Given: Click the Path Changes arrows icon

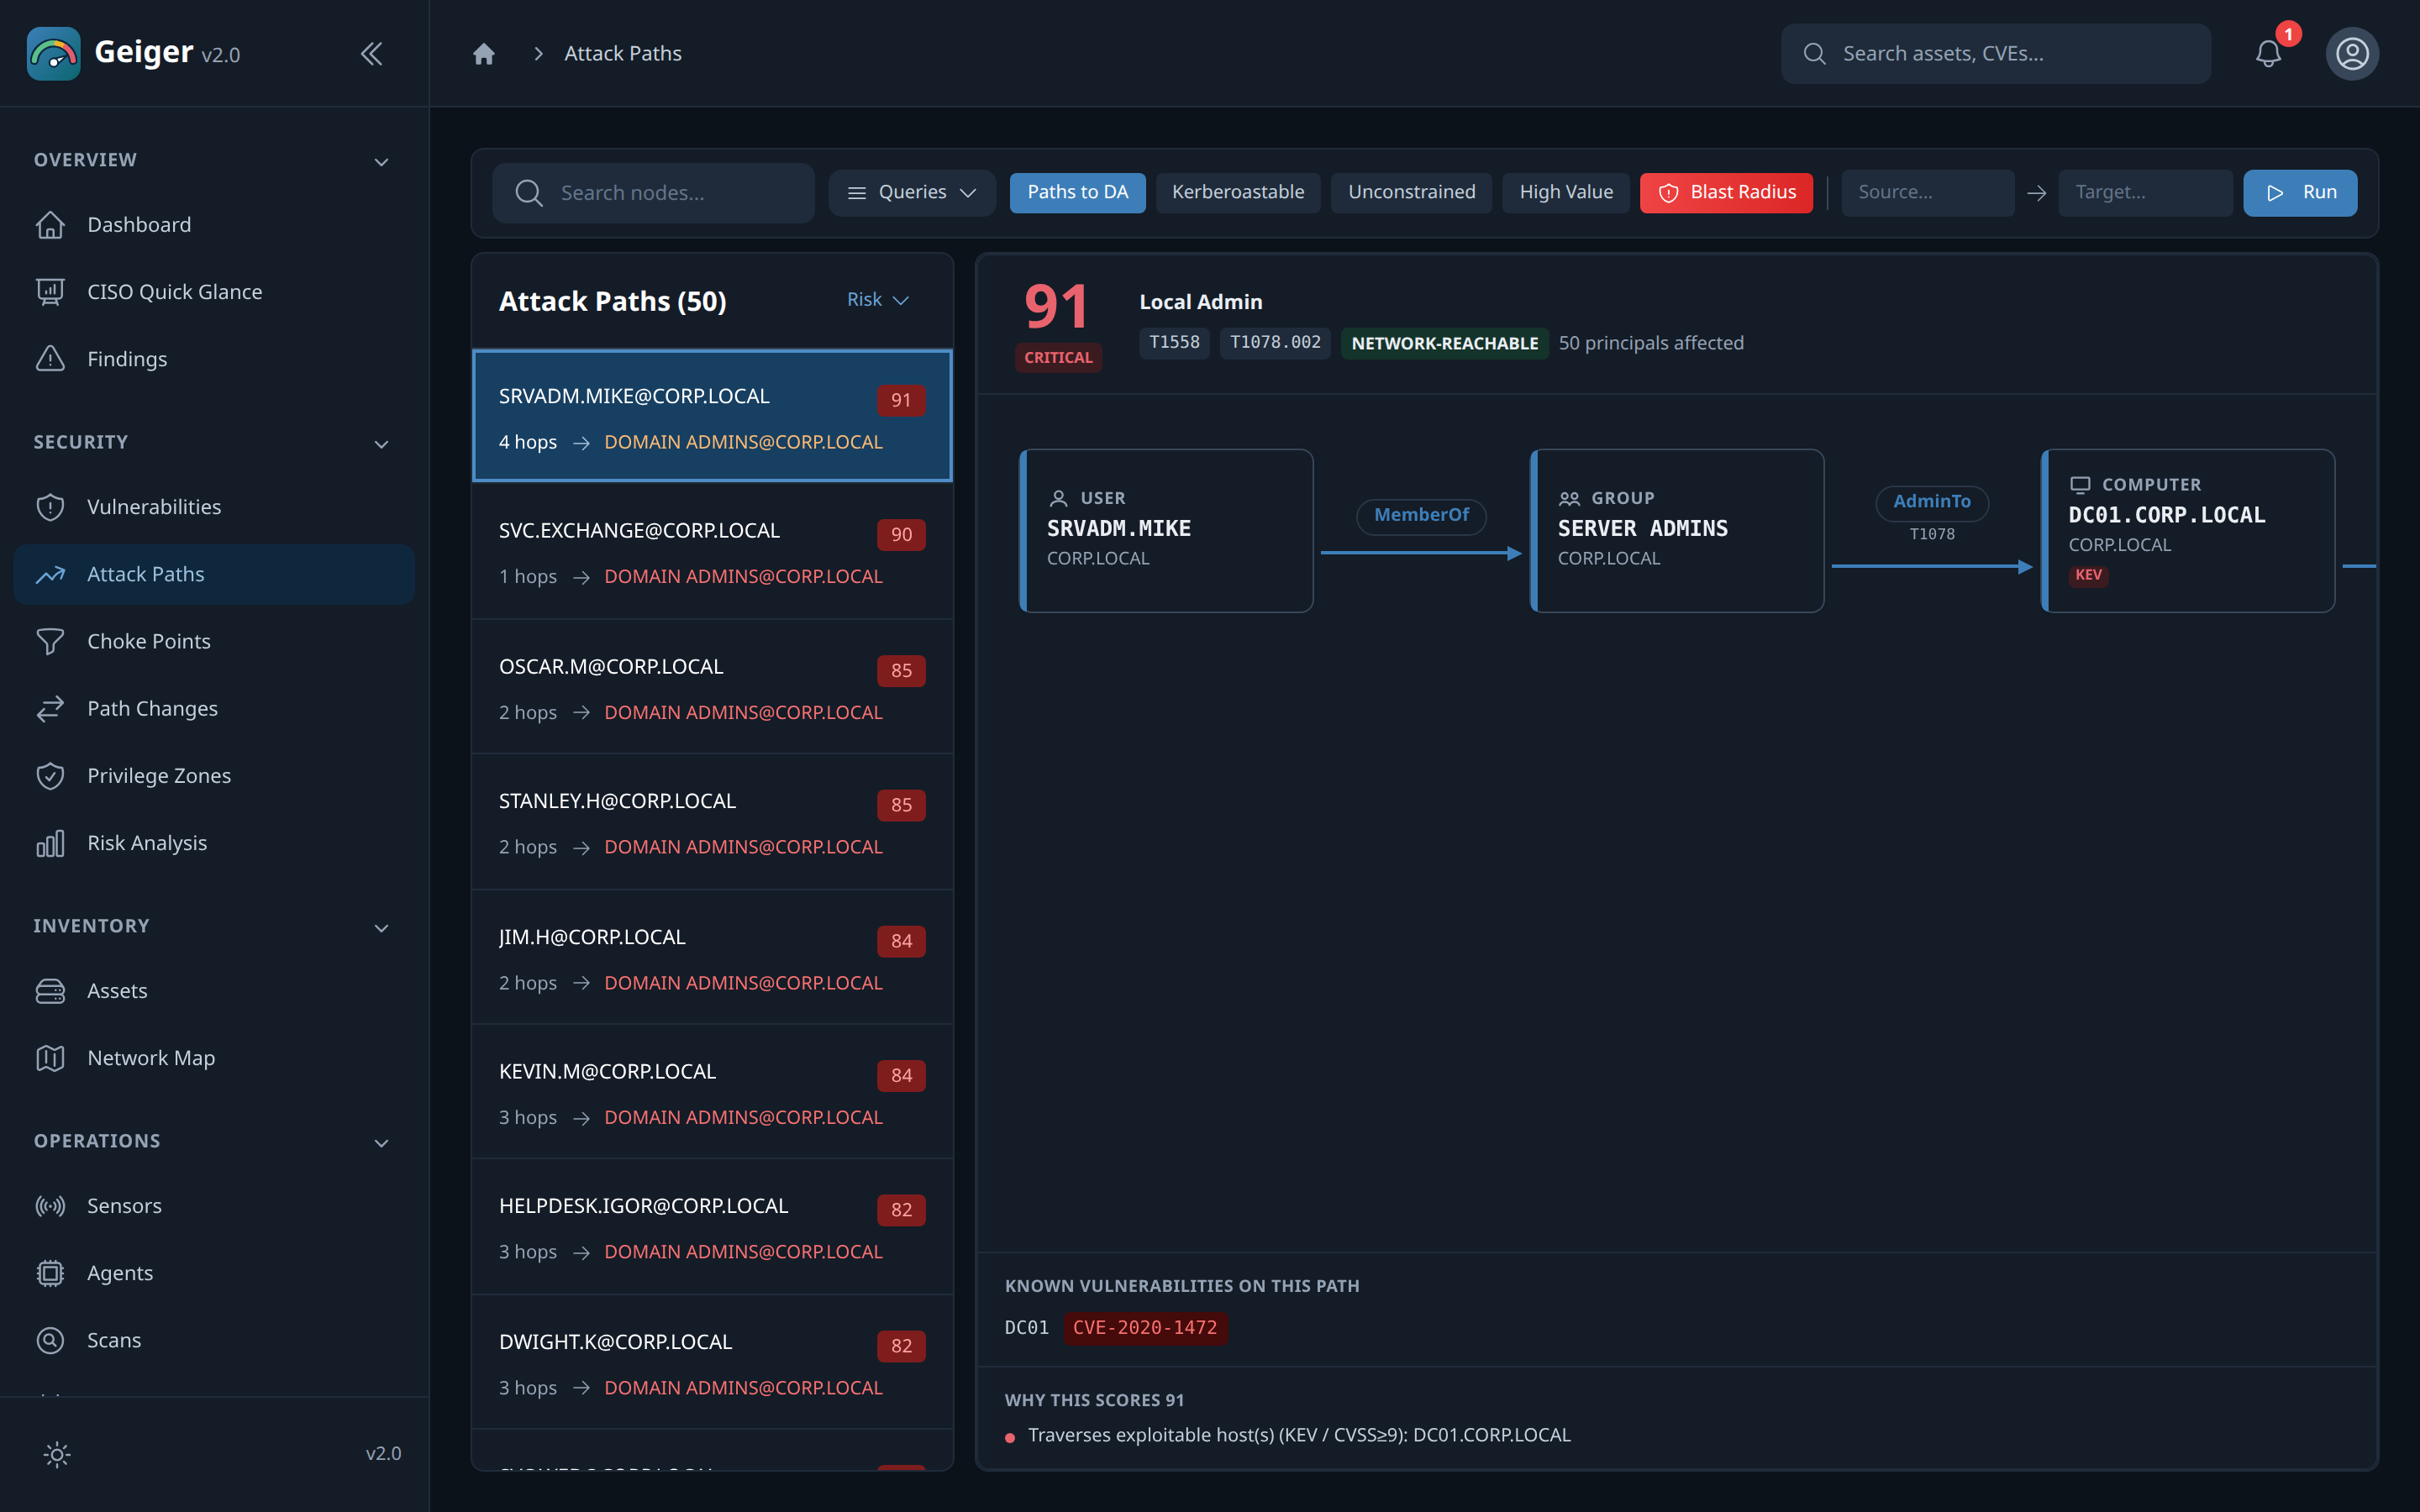Looking at the screenshot, I should tap(50, 709).
